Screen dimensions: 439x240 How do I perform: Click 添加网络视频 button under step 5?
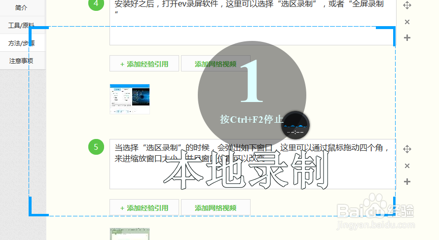point(216,208)
